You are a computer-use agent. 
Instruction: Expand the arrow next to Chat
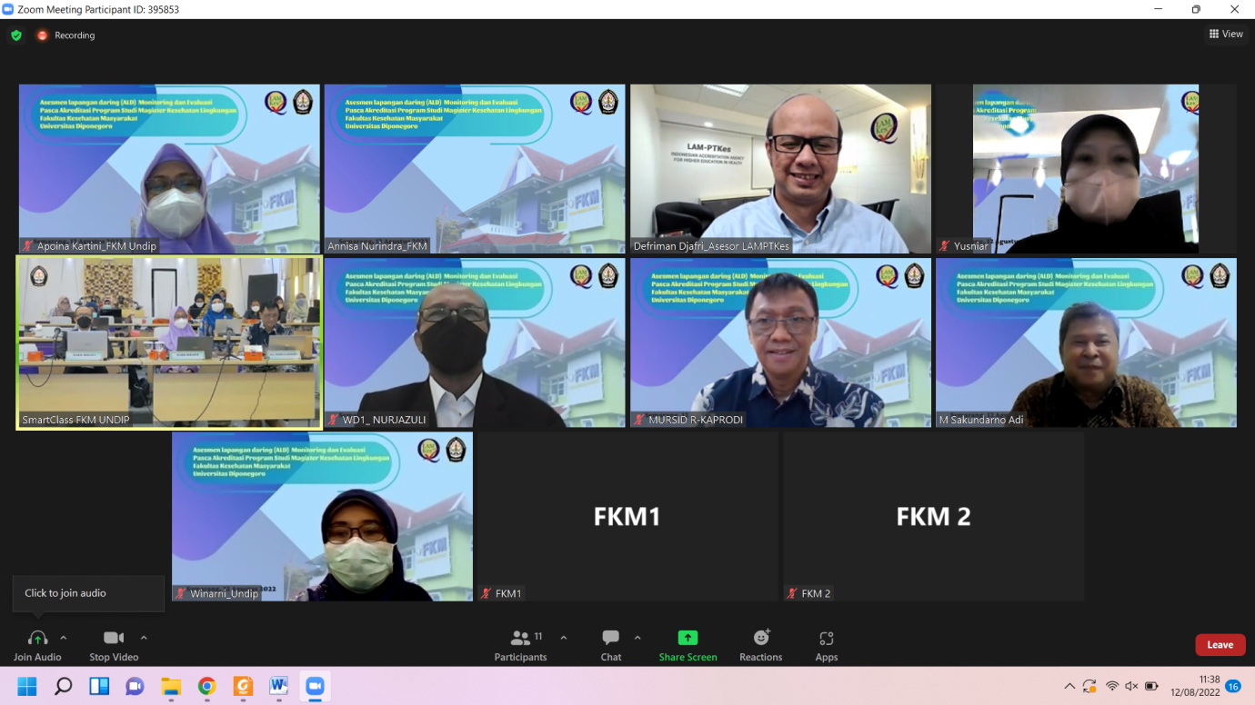[638, 638]
